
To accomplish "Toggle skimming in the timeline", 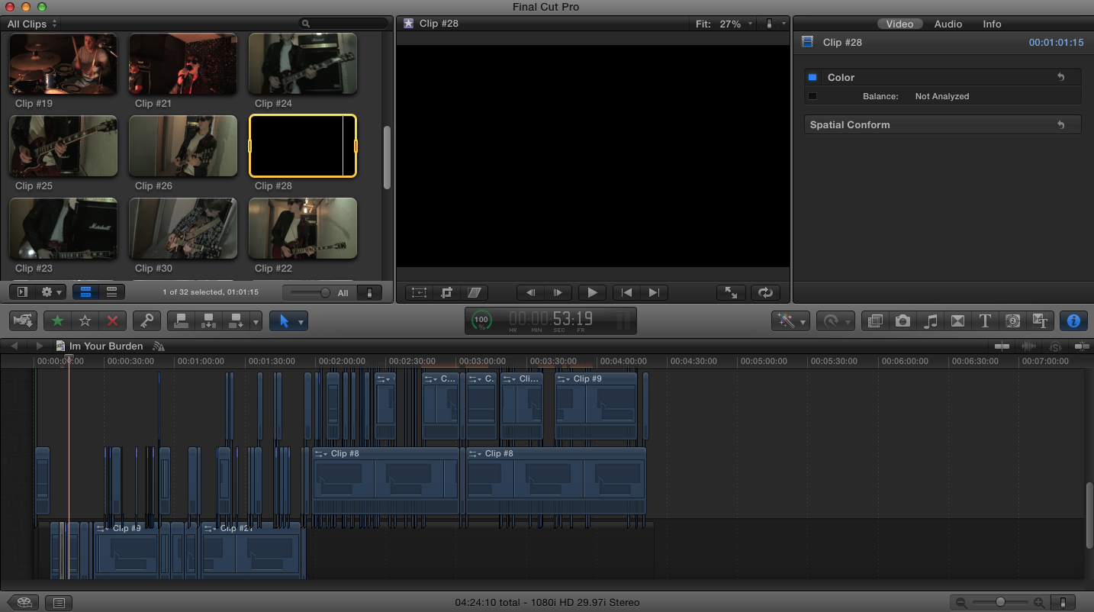I will point(1002,346).
